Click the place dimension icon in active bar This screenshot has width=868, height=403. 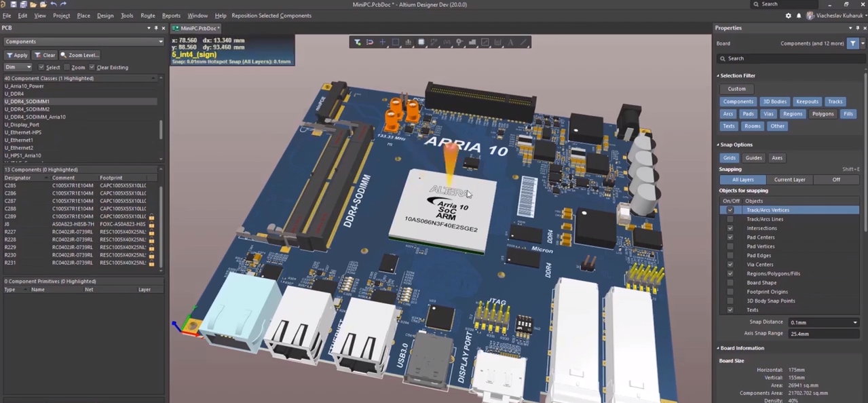click(497, 42)
